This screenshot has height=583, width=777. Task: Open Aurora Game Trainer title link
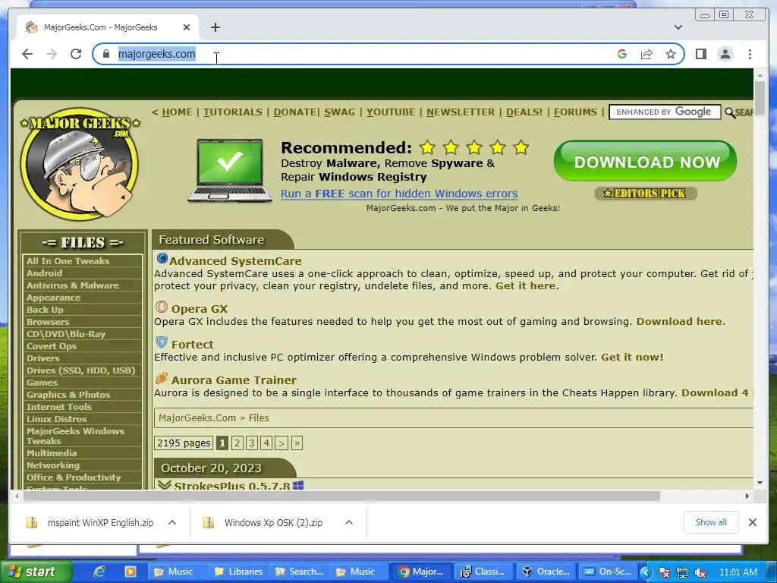(x=234, y=380)
